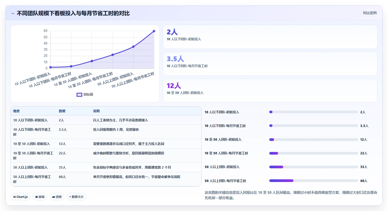Select the chart point at value 22

point(113,55)
